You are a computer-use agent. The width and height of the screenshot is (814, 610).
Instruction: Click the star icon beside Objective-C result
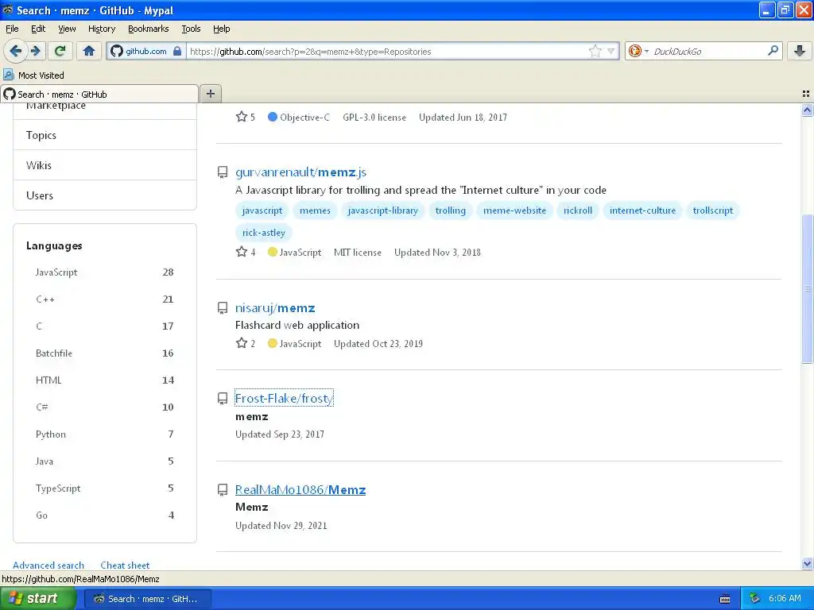click(242, 117)
